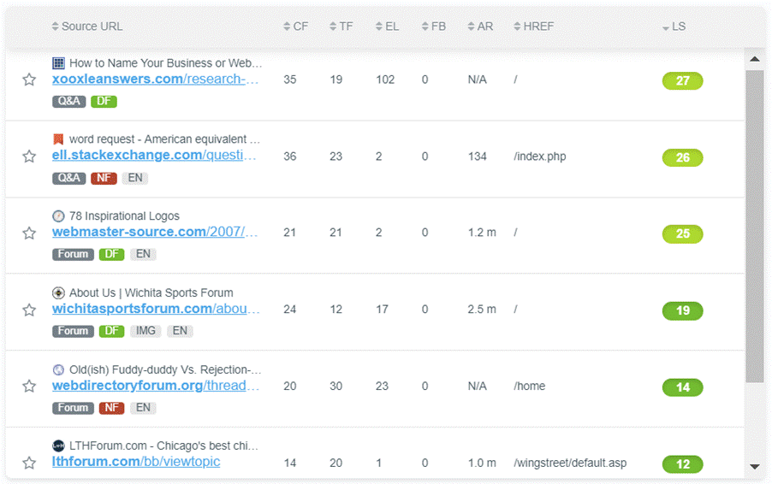Sort the table by Source URL
Image resolution: width=772 pixels, height=484 pixels.
tap(87, 27)
